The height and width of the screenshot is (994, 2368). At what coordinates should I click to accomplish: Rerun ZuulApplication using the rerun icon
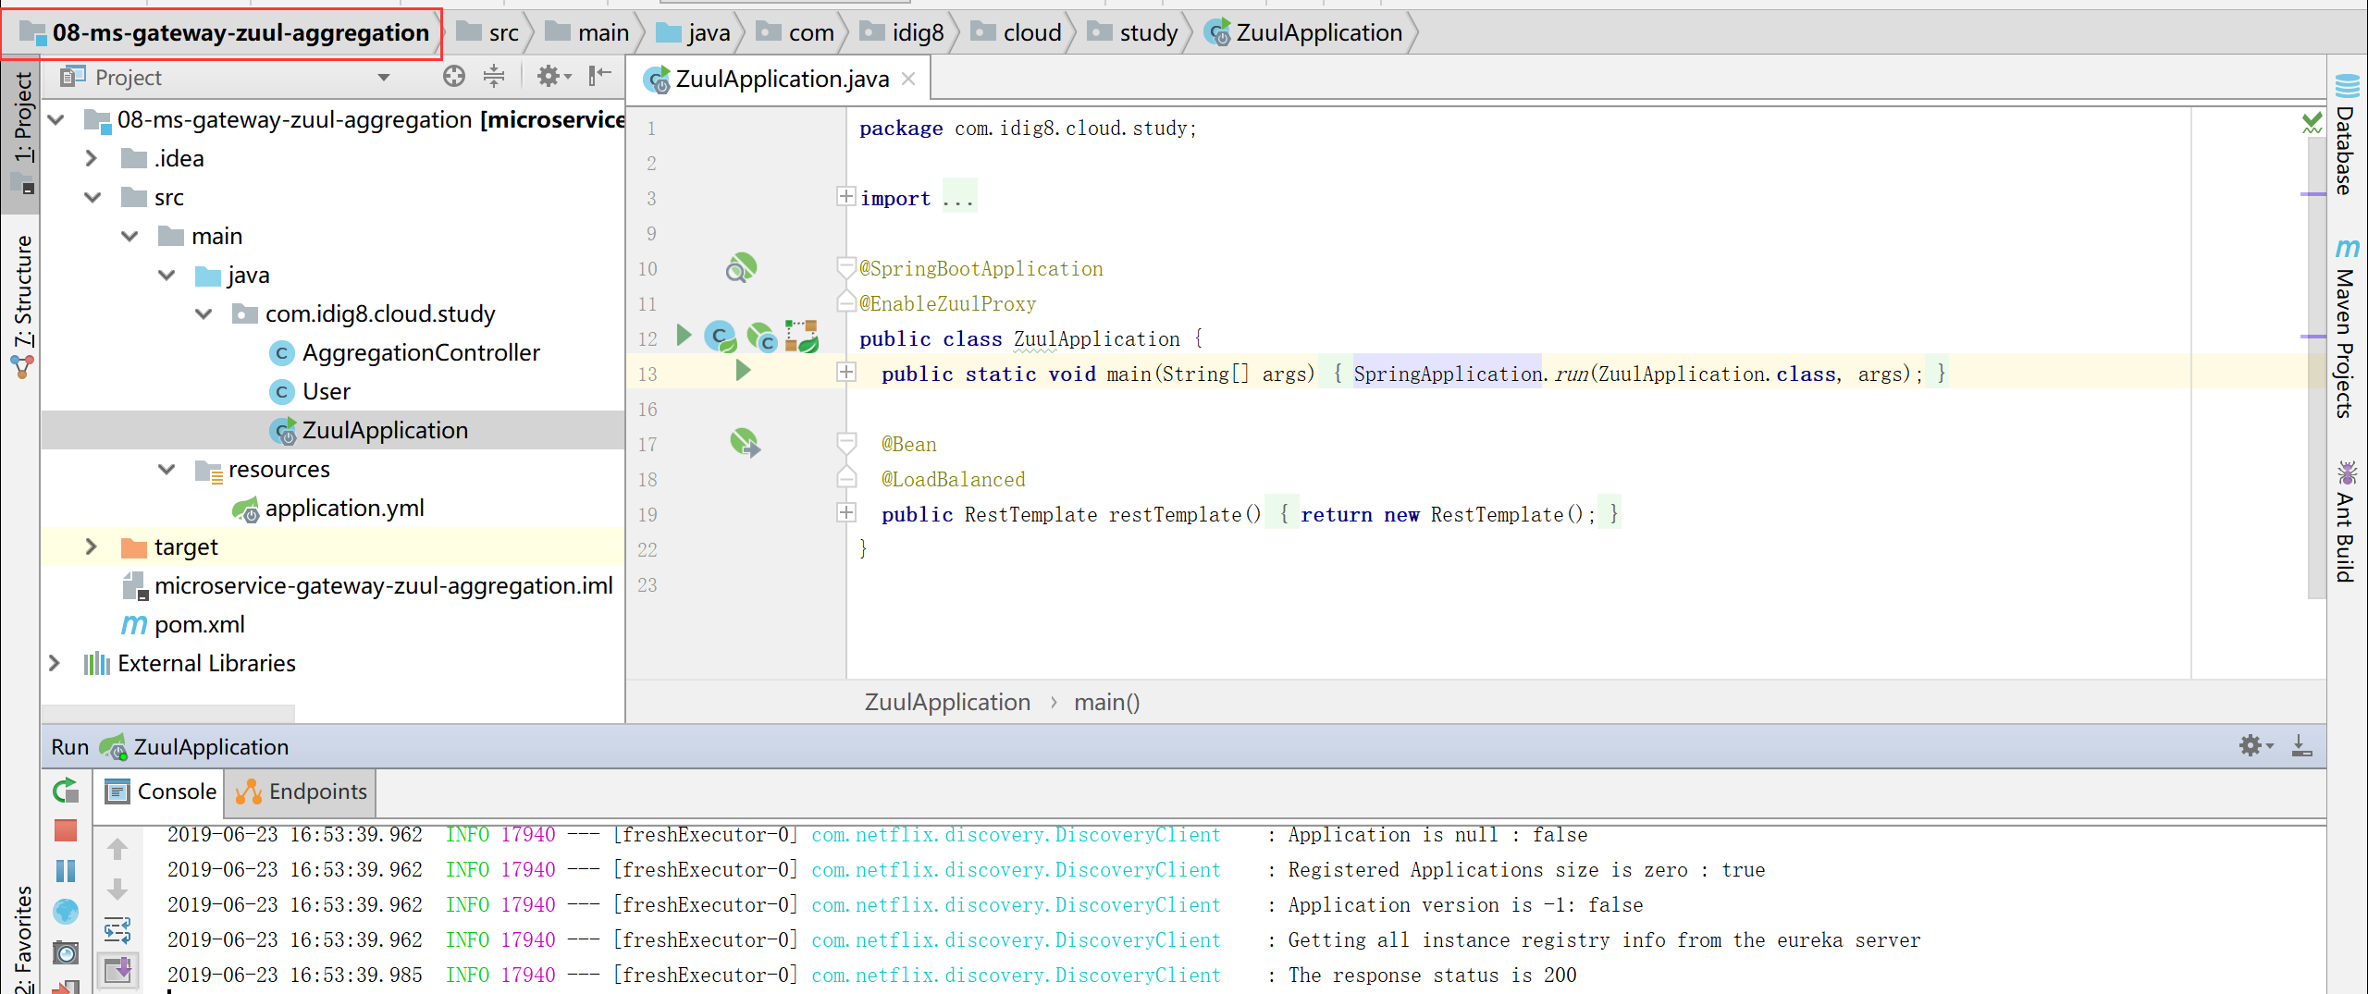click(66, 791)
